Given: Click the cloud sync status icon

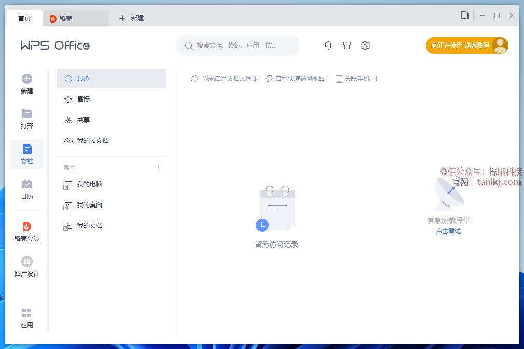Looking at the screenshot, I should click(x=194, y=79).
